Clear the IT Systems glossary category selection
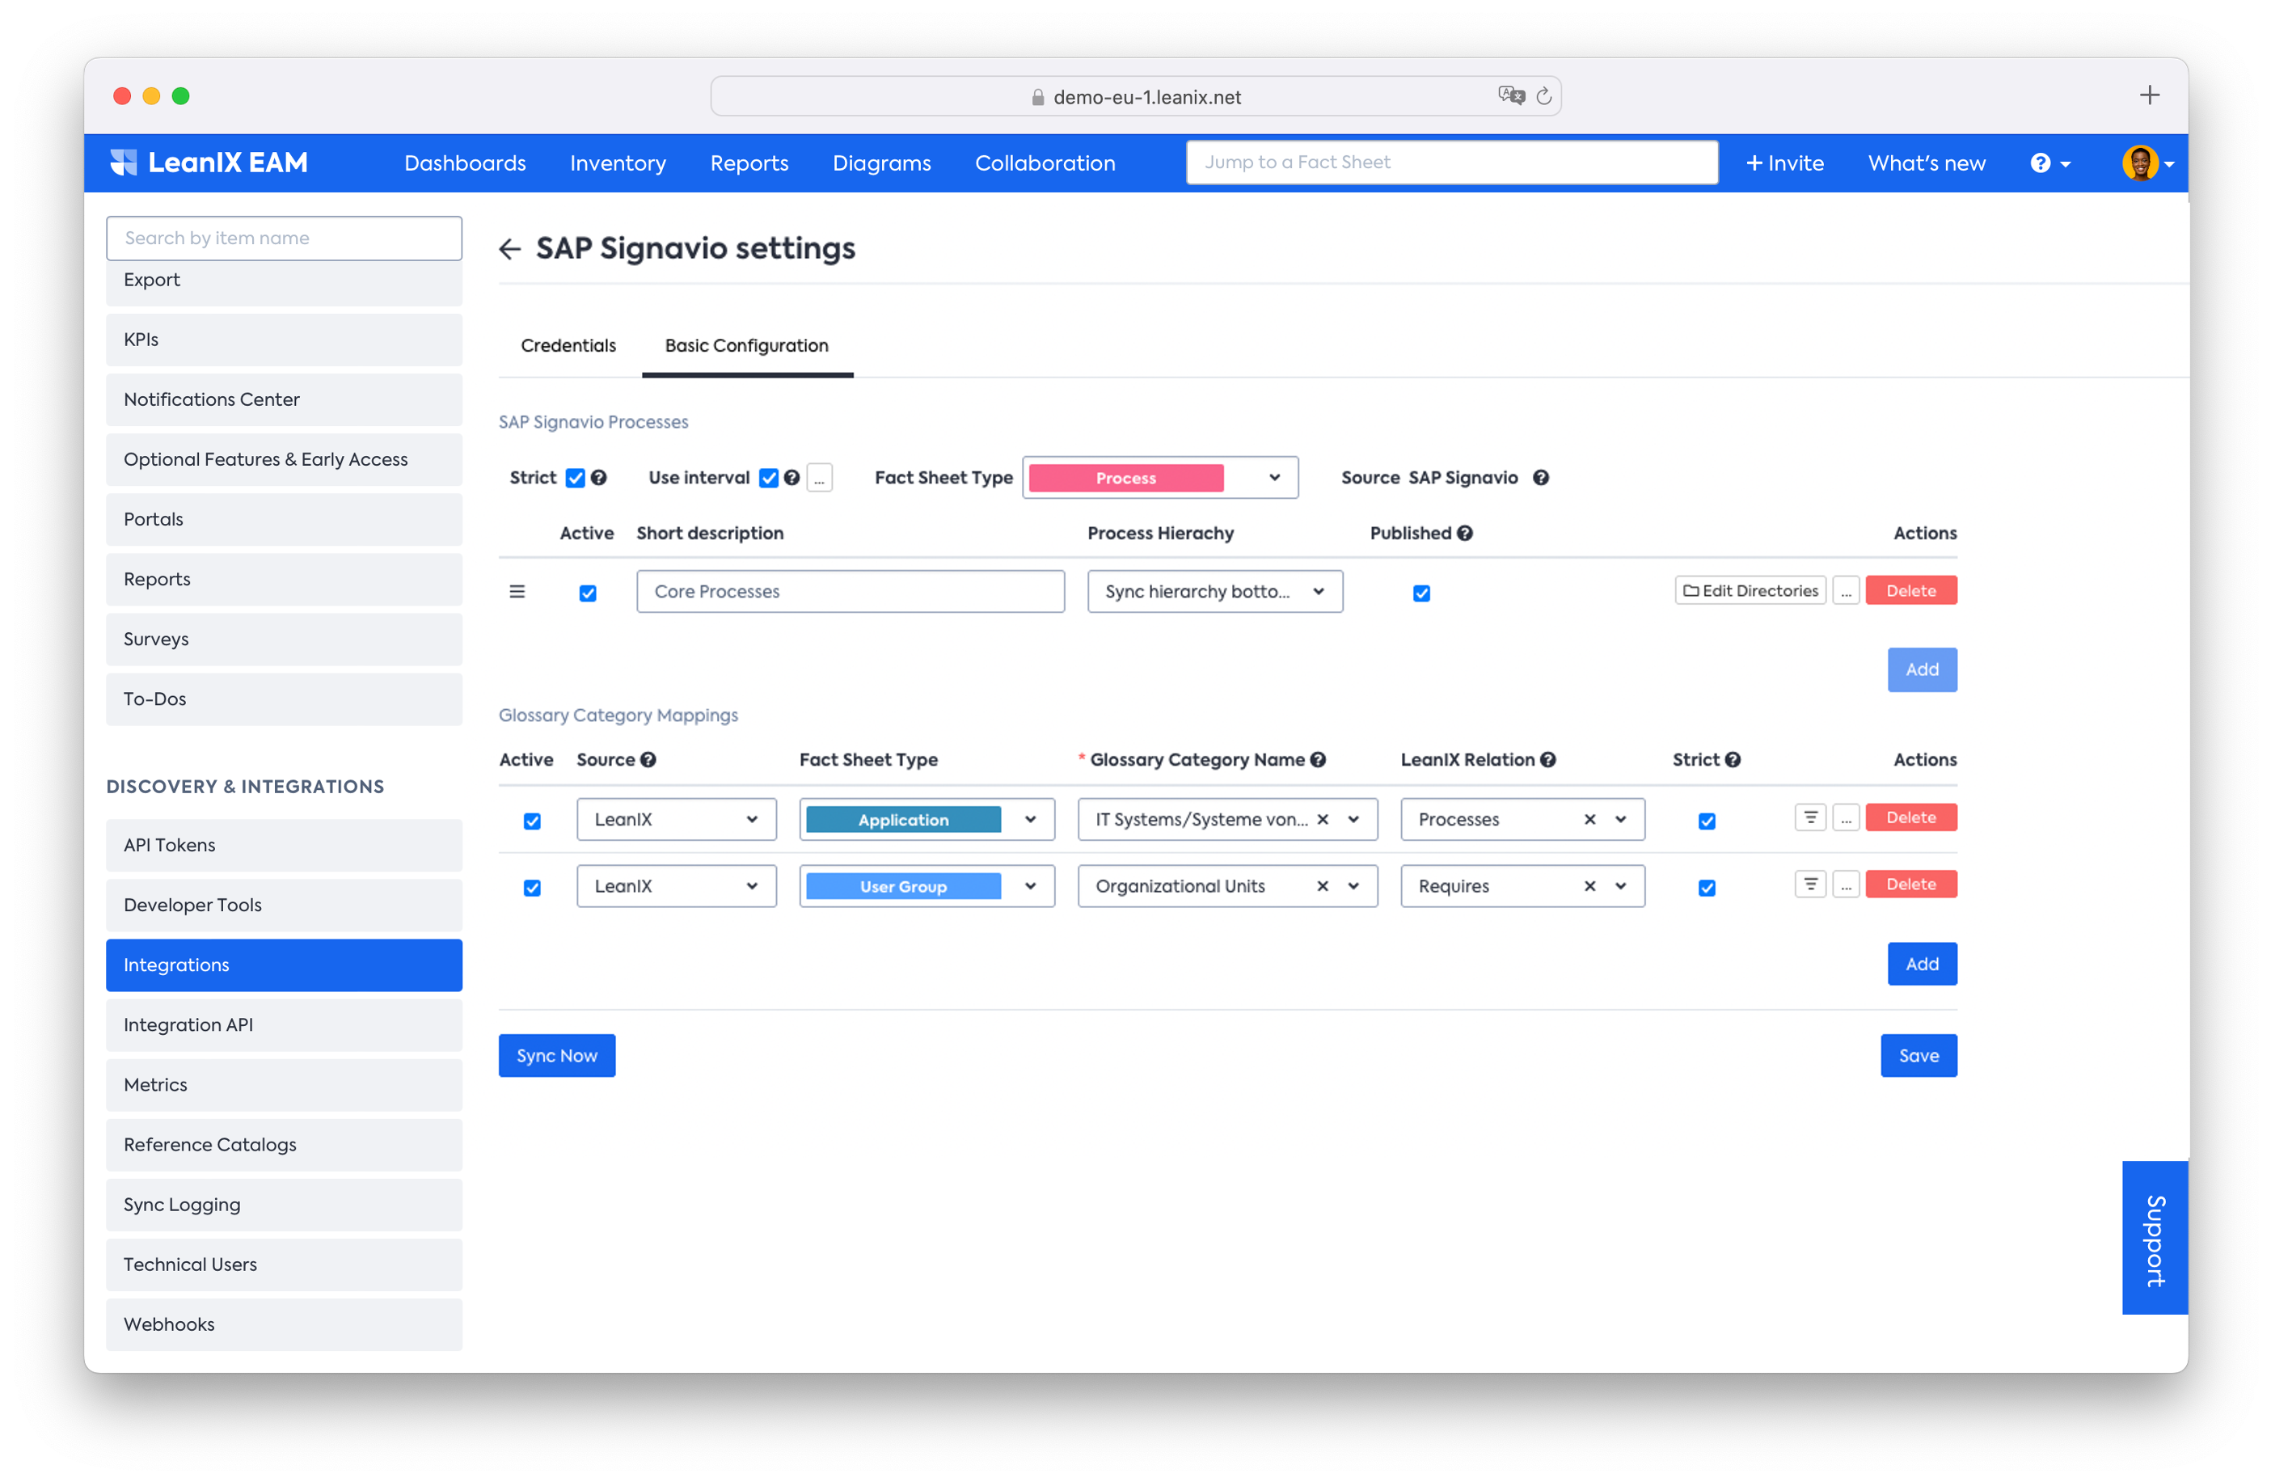 (x=1323, y=820)
